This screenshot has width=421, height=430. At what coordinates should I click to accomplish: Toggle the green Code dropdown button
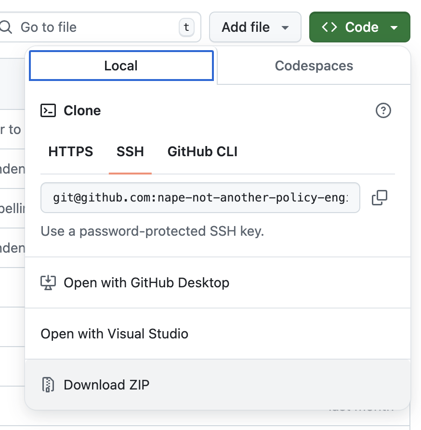point(360,27)
